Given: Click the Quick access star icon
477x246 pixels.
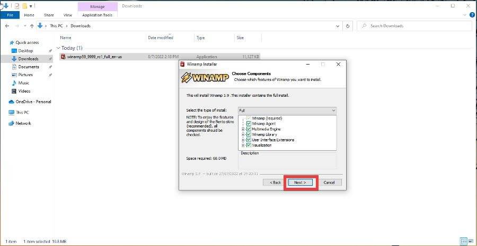Looking at the screenshot, I should 12,43.
